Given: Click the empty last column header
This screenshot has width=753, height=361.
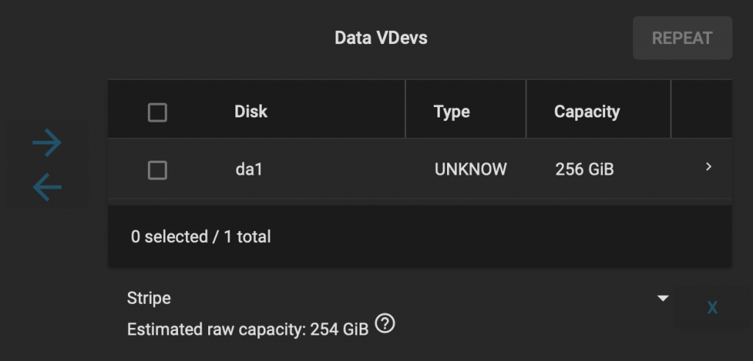Looking at the screenshot, I should click(702, 109).
